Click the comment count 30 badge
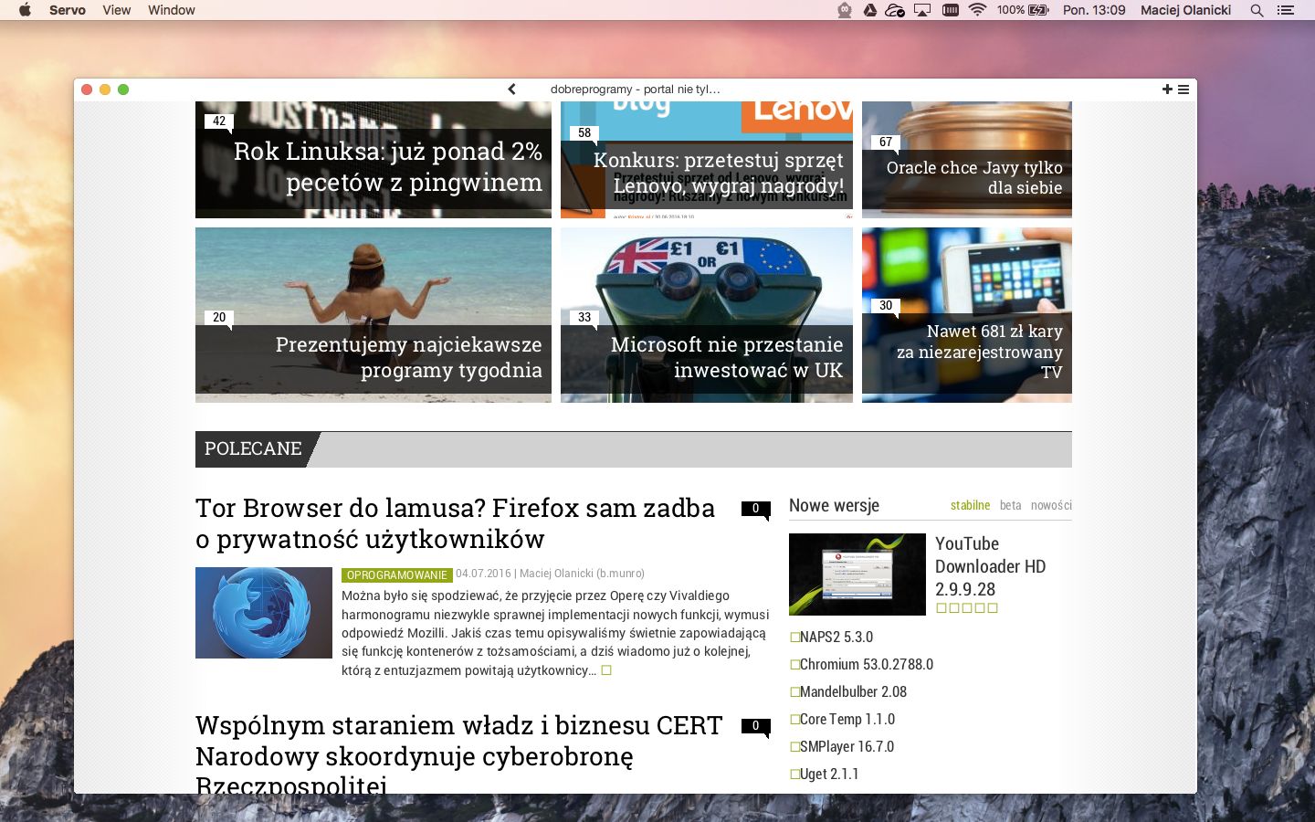The image size is (1315, 822). click(x=886, y=306)
